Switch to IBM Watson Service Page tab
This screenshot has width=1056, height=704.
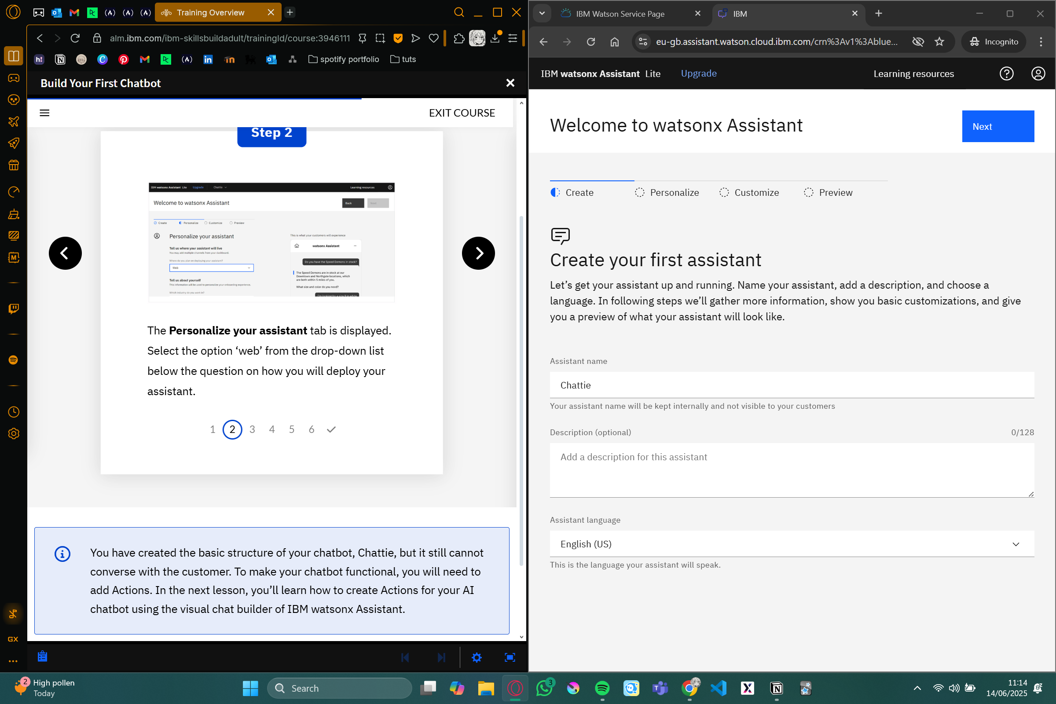coord(620,14)
